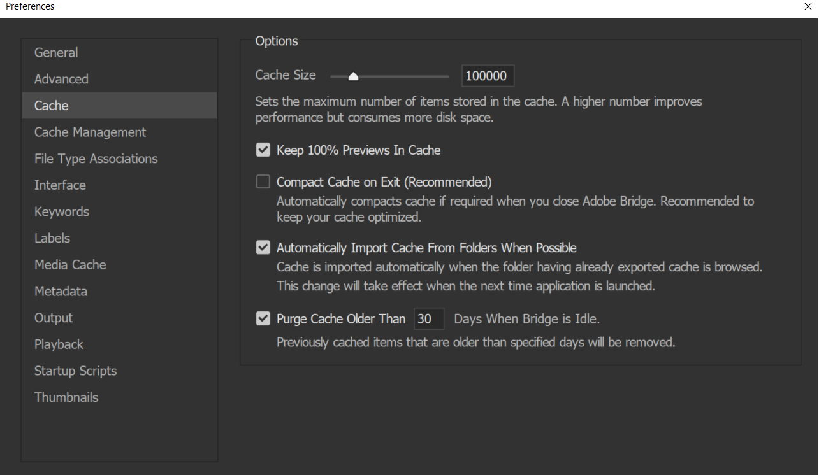Open Cache Management preferences
This screenshot has width=819, height=475.
[90, 132]
